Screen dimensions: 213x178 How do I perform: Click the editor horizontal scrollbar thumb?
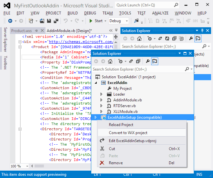coord(39,166)
